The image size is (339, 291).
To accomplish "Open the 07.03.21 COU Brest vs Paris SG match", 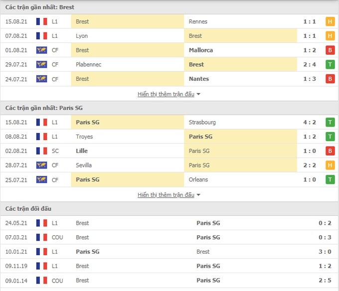I will point(169,237).
